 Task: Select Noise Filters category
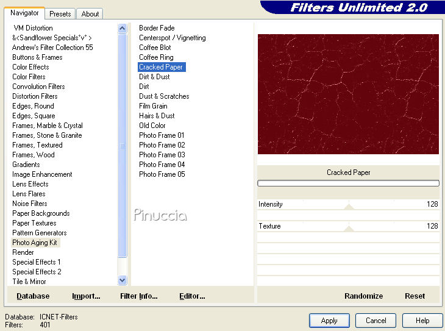29,204
